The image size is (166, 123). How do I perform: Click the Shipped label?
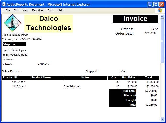pos(92,71)
